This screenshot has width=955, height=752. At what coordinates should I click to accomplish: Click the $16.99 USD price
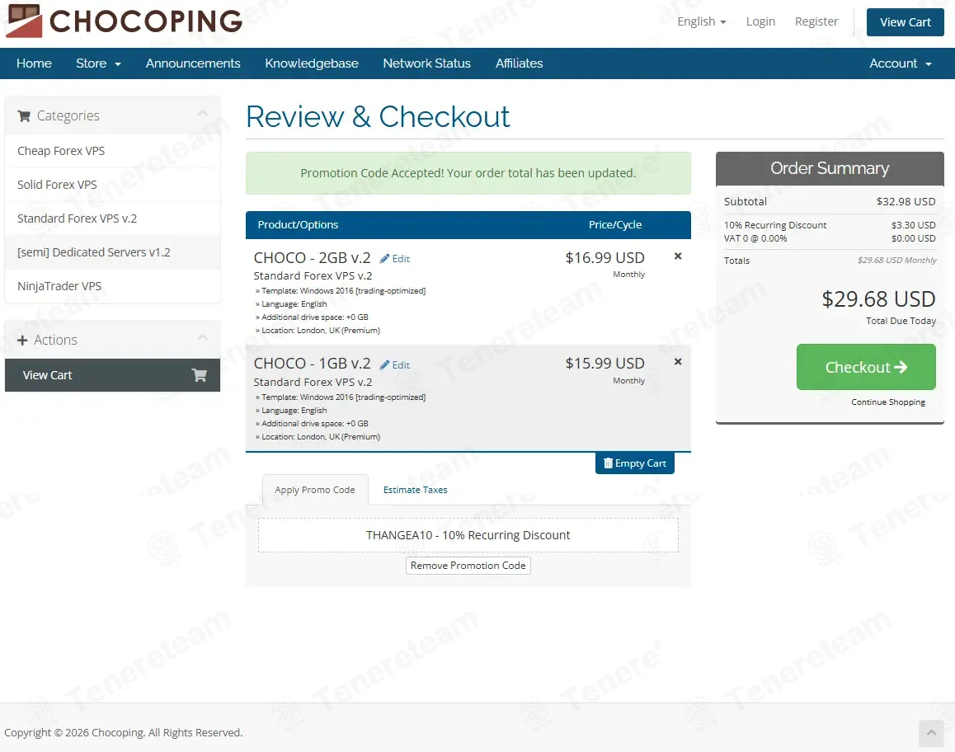pyautogui.click(x=605, y=257)
